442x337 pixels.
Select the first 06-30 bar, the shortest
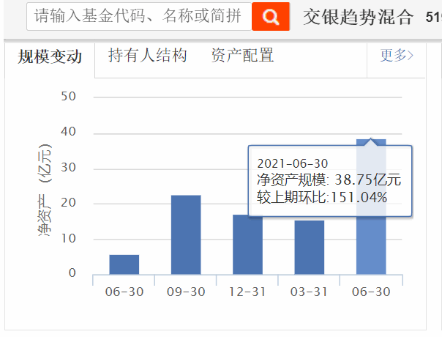(x=124, y=264)
